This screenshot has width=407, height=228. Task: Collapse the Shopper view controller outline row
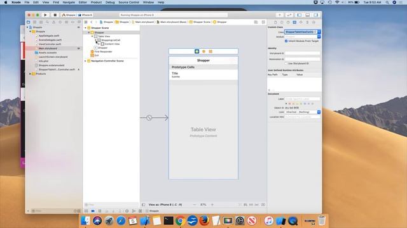pos(89,32)
